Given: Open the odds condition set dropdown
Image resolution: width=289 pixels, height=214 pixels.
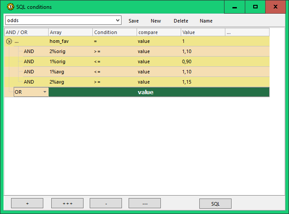Looking at the screenshot, I should point(117,20).
